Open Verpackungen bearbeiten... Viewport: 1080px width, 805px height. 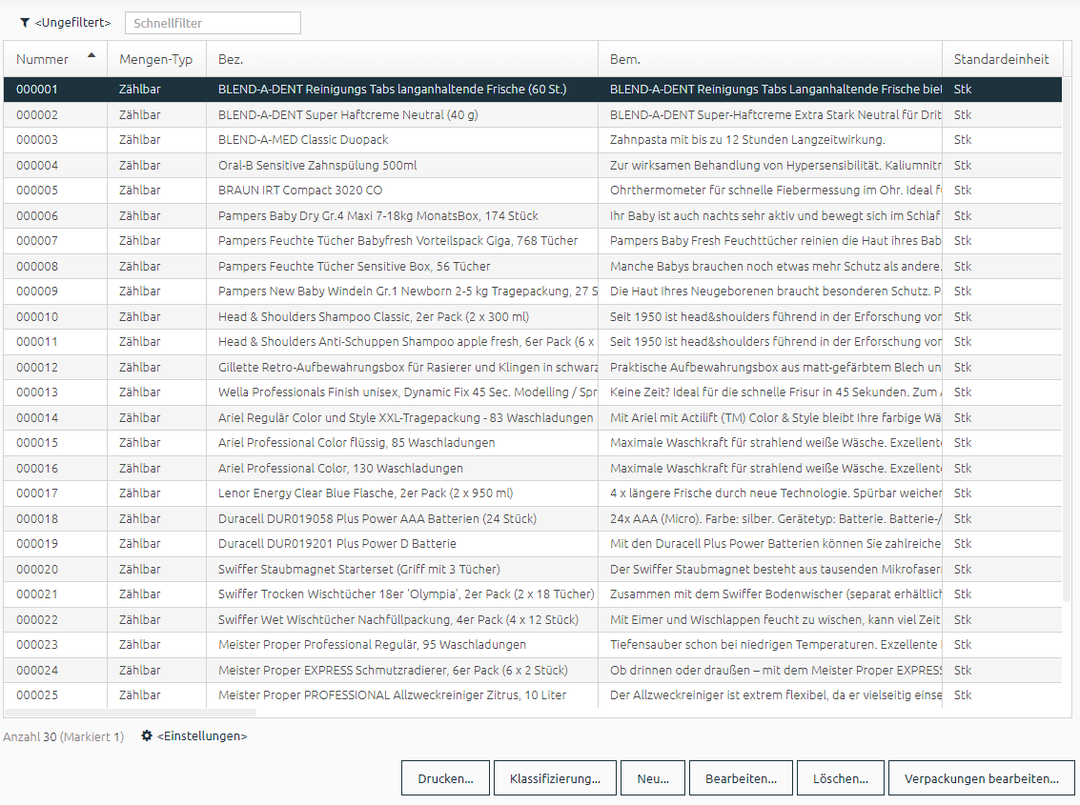982,778
